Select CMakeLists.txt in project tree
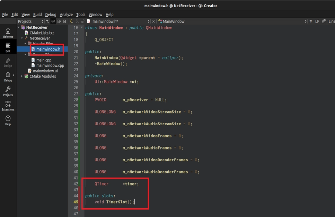Viewport: 335px width, 217px height. (x=42, y=33)
